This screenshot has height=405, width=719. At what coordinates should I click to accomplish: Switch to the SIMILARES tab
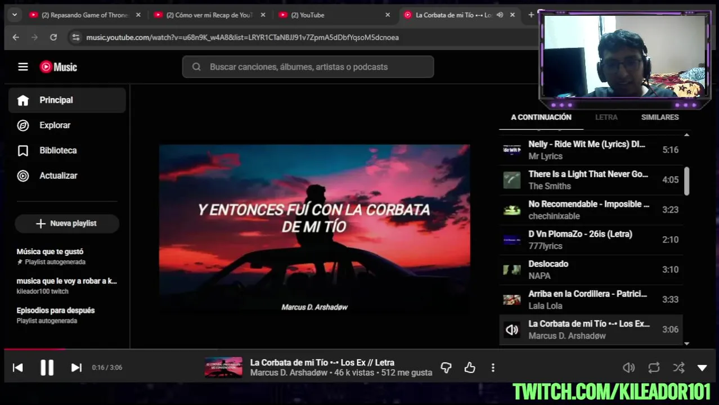[660, 117]
